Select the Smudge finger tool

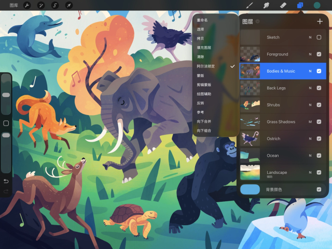[x=266, y=5]
